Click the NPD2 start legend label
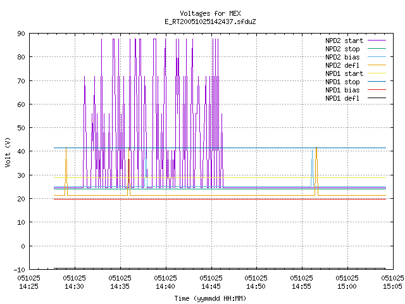 pos(344,41)
